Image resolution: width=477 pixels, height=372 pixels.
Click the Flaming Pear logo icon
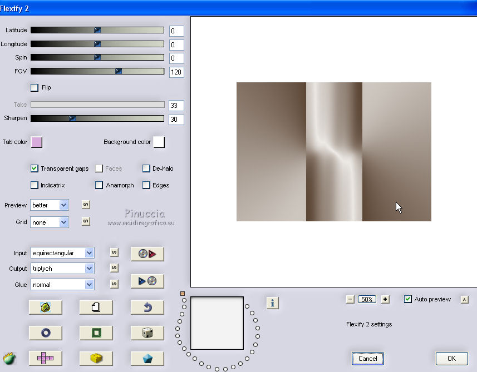pyautogui.click(x=9, y=358)
